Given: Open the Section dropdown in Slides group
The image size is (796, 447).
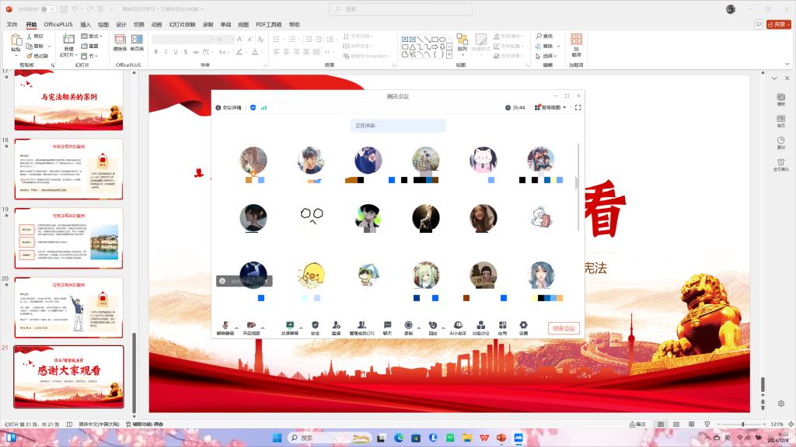Looking at the screenshot, I should tap(89, 56).
